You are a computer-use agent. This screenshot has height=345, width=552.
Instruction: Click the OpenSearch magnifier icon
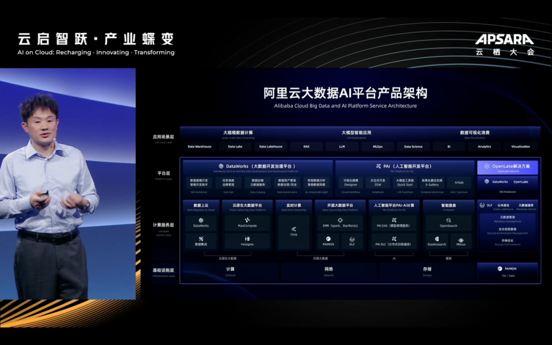coord(449,220)
